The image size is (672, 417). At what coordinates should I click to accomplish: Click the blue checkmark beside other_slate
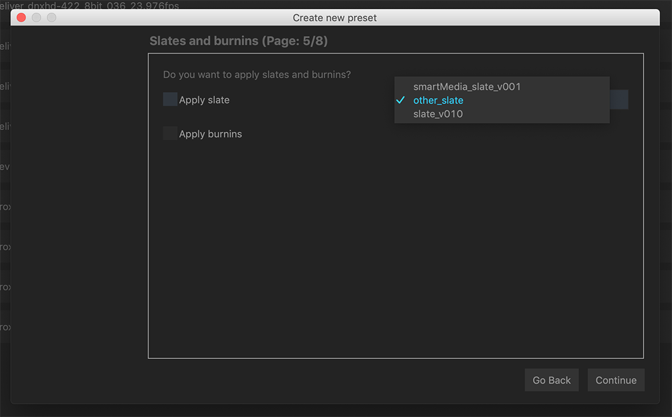[x=400, y=100]
